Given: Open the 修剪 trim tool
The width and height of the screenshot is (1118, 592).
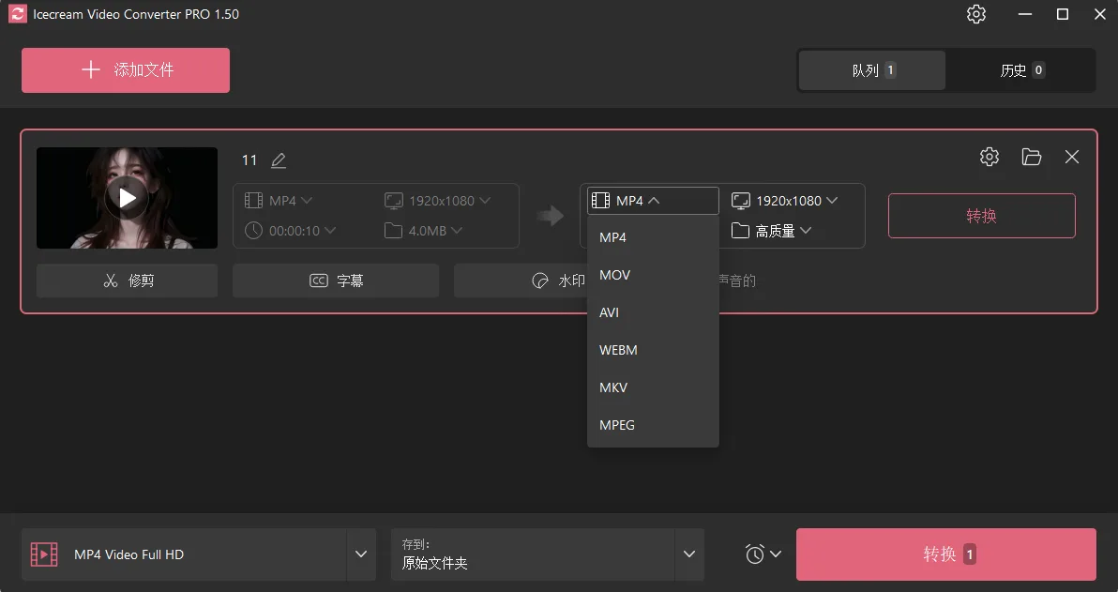Looking at the screenshot, I should (127, 281).
